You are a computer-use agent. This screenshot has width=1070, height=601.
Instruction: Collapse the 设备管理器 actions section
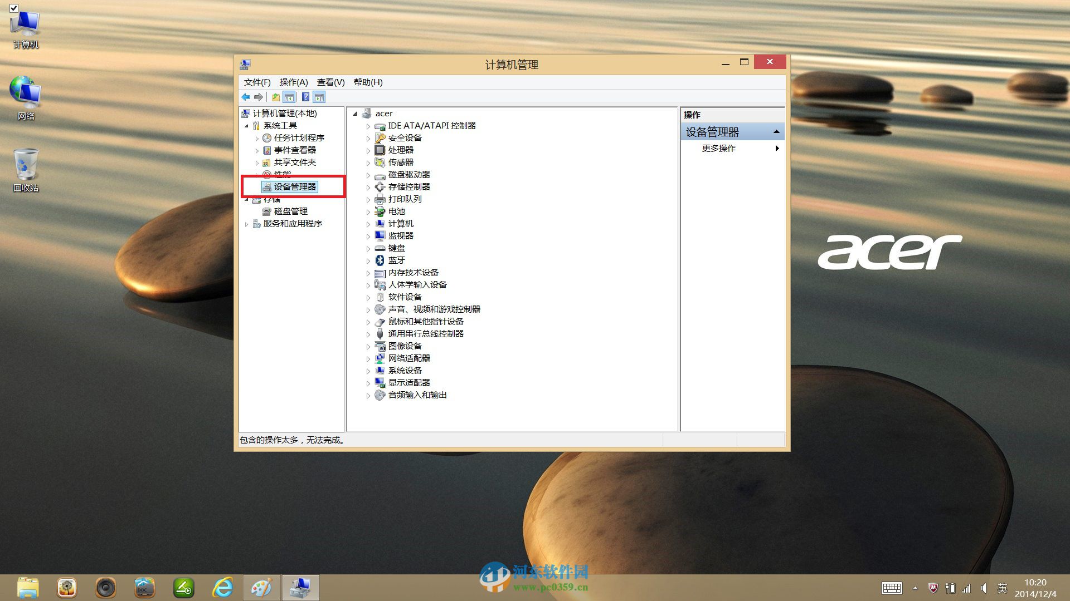pyautogui.click(x=776, y=131)
